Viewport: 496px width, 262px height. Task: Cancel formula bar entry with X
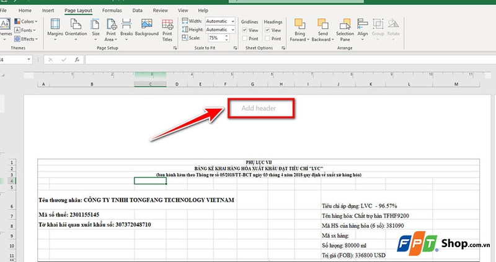51,59
